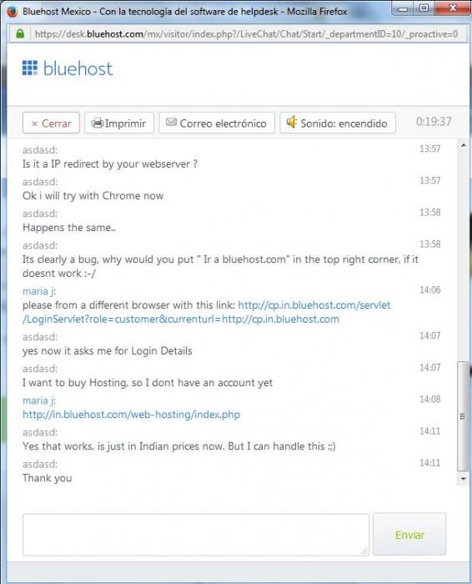Image resolution: width=472 pixels, height=584 pixels.
Task: Open the in.bluehost.com web-hosting link
Action: (x=131, y=415)
